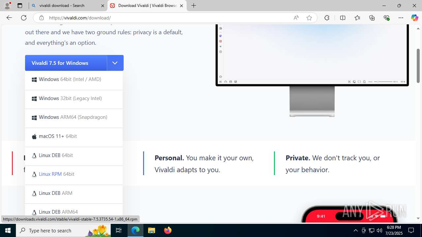Click the Windows logo beside Windows 64bit
The height and width of the screenshot is (237, 422).
click(34, 80)
